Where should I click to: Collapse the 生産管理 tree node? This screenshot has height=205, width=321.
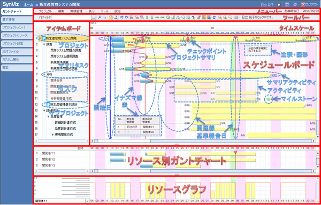[48, 116]
